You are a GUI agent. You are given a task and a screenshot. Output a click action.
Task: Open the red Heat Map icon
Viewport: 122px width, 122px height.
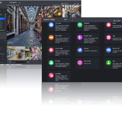tap(51, 75)
